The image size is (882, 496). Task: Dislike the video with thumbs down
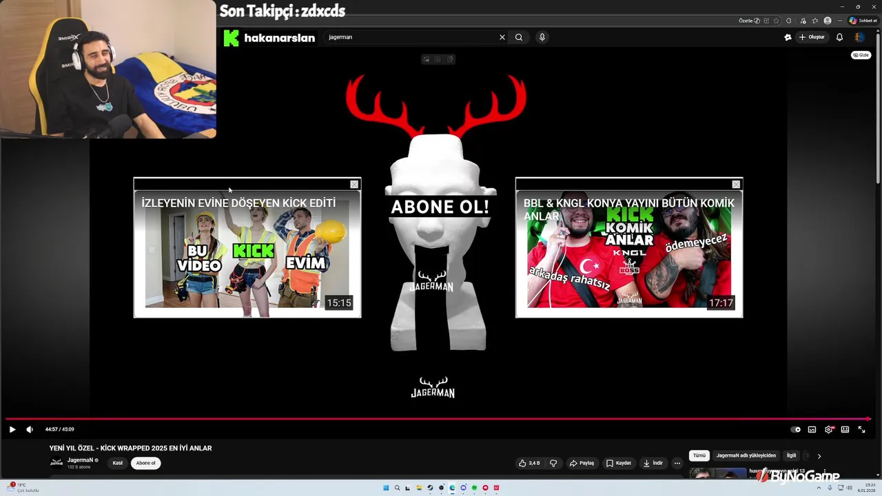coord(553,463)
